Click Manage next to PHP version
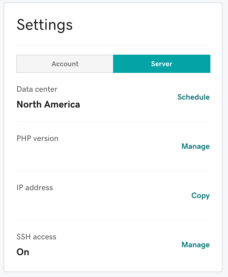This screenshot has width=228, height=277. [x=195, y=146]
